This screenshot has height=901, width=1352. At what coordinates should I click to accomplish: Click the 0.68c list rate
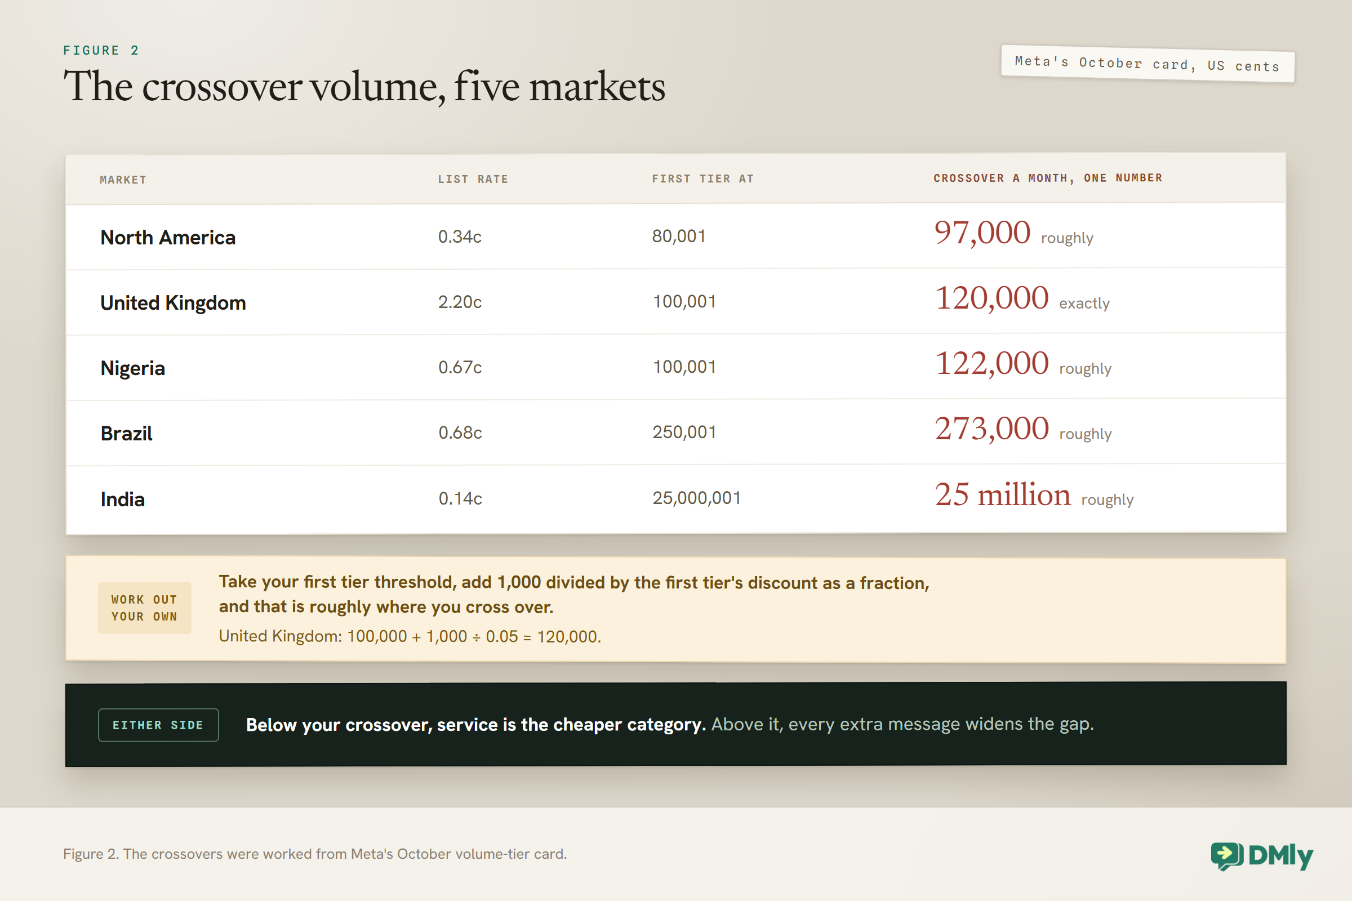tap(460, 432)
